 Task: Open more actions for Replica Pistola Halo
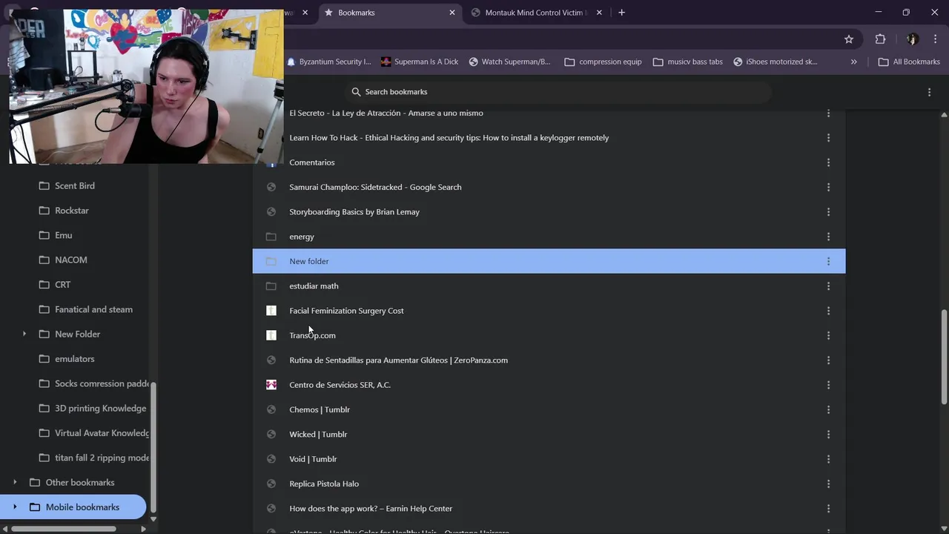828,484
